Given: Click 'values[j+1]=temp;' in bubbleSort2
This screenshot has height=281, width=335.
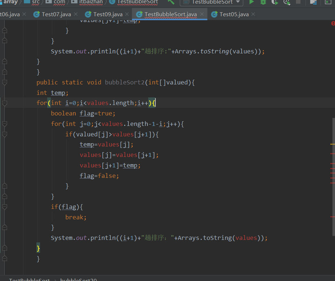Looking at the screenshot, I should pyautogui.click(x=110, y=166).
